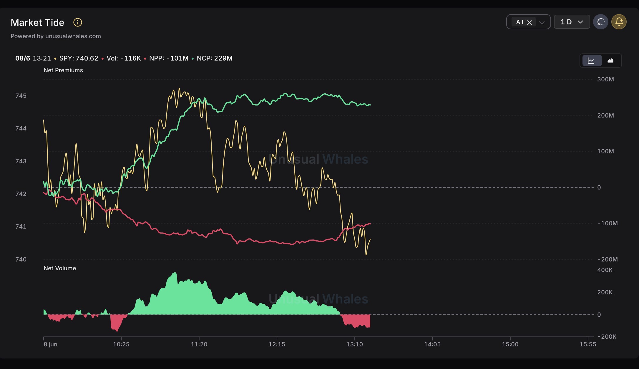Viewport: 639px width, 369px height.
Task: Click the refresh data icon button
Action: (x=601, y=22)
